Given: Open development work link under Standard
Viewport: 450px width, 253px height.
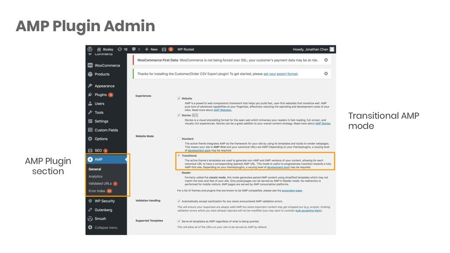Looking at the screenshot, I should coord(199,150).
